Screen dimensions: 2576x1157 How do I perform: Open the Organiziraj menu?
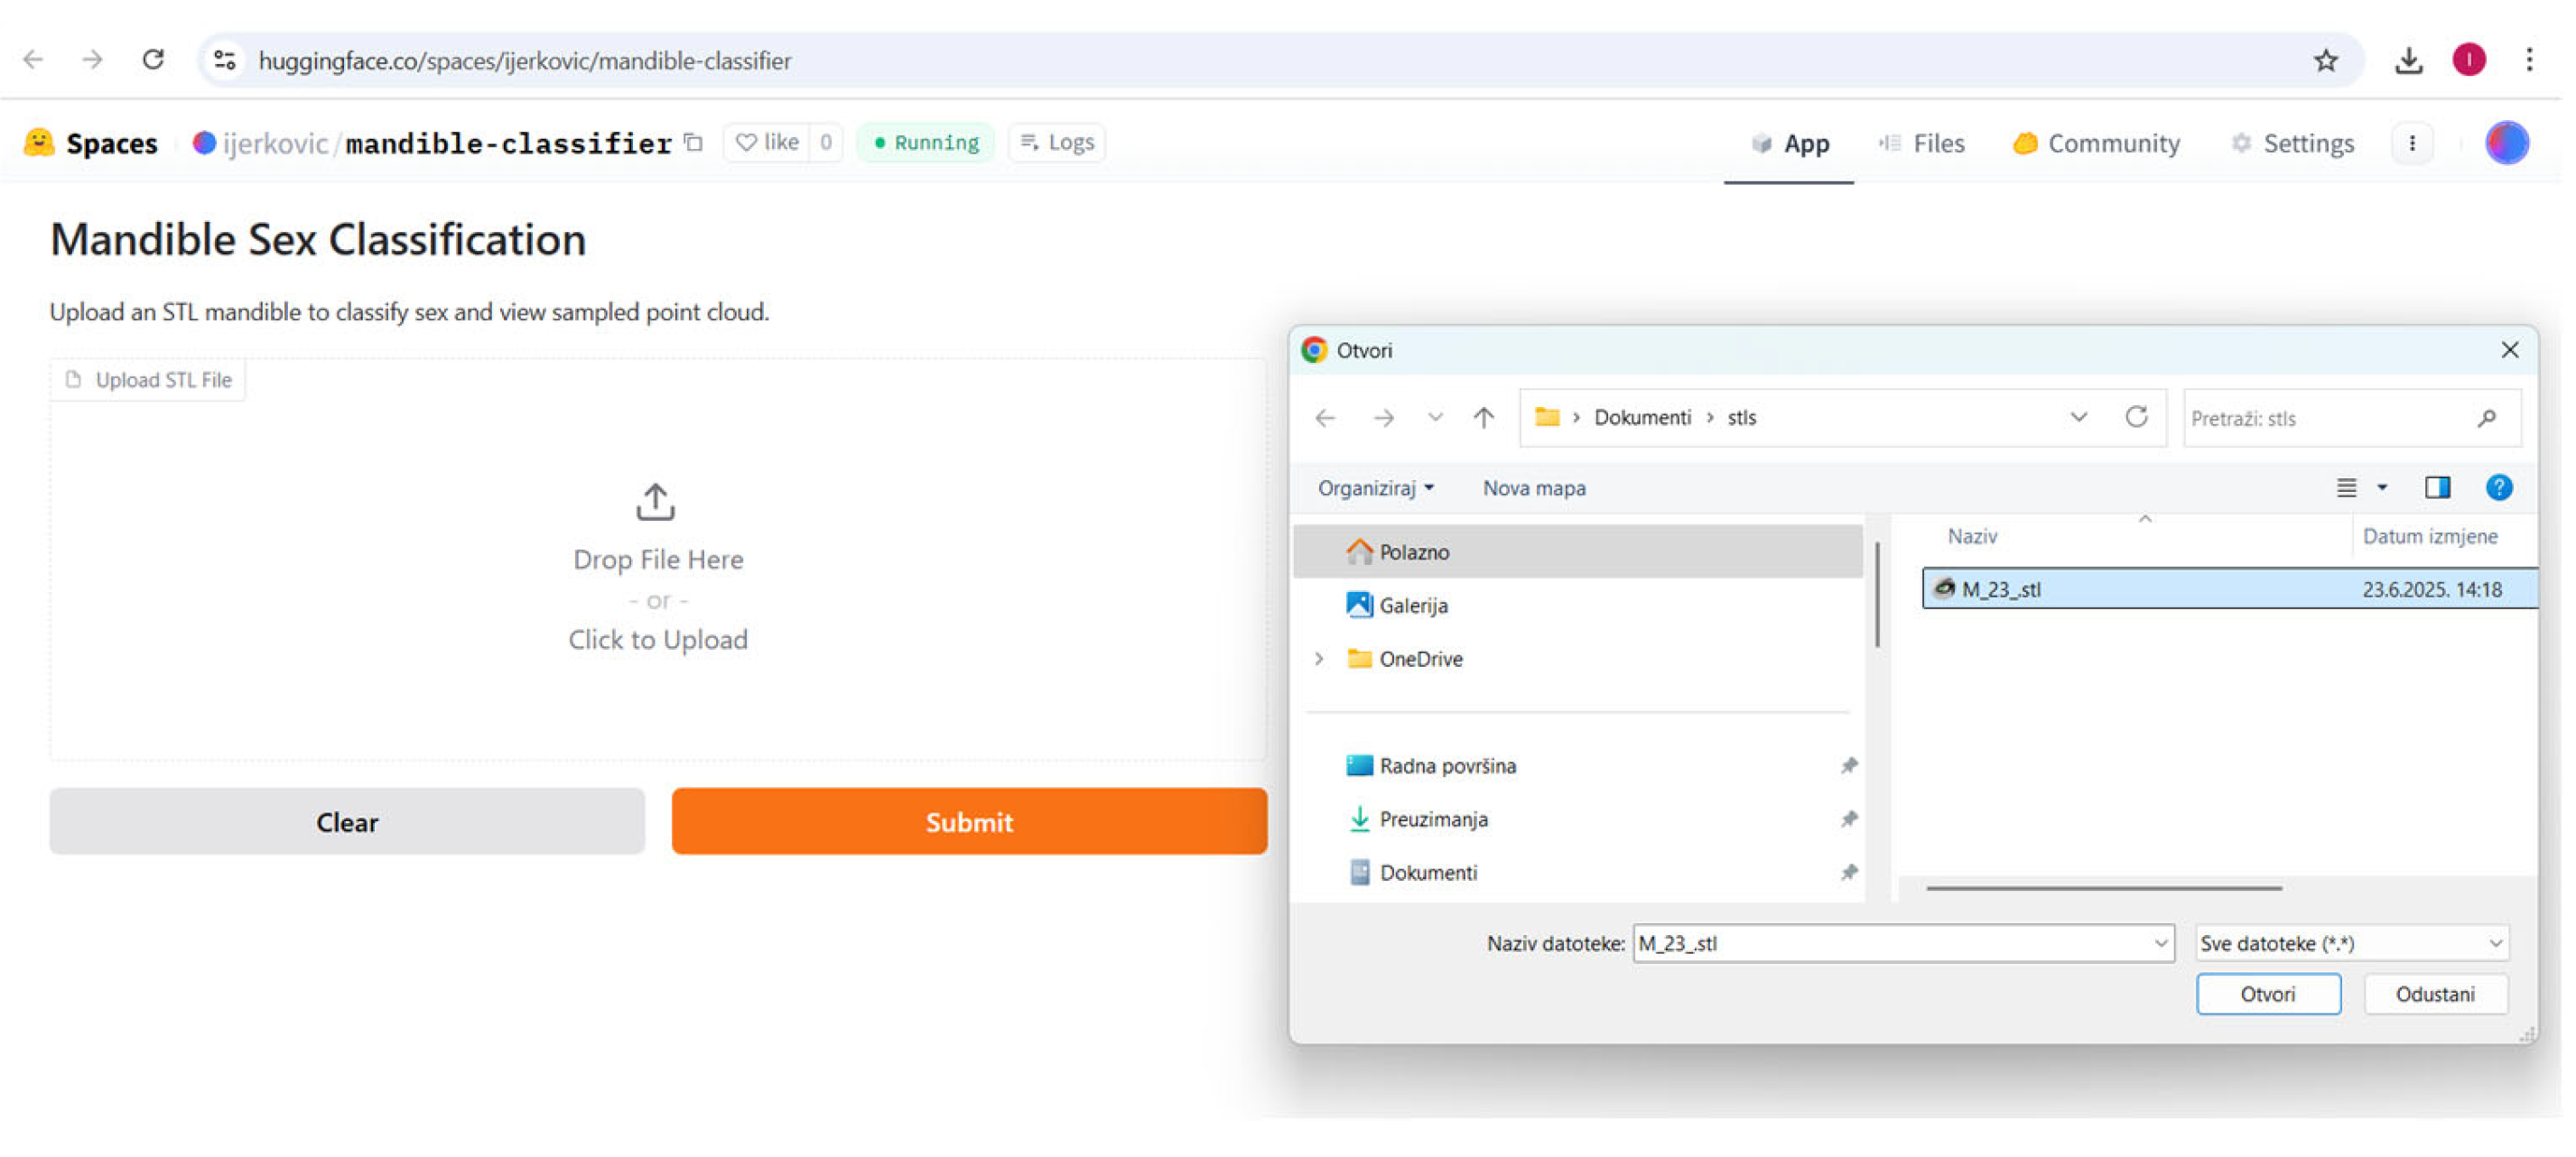click(x=1375, y=487)
